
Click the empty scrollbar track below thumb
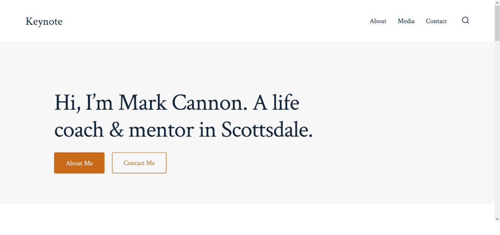tap(497, 128)
